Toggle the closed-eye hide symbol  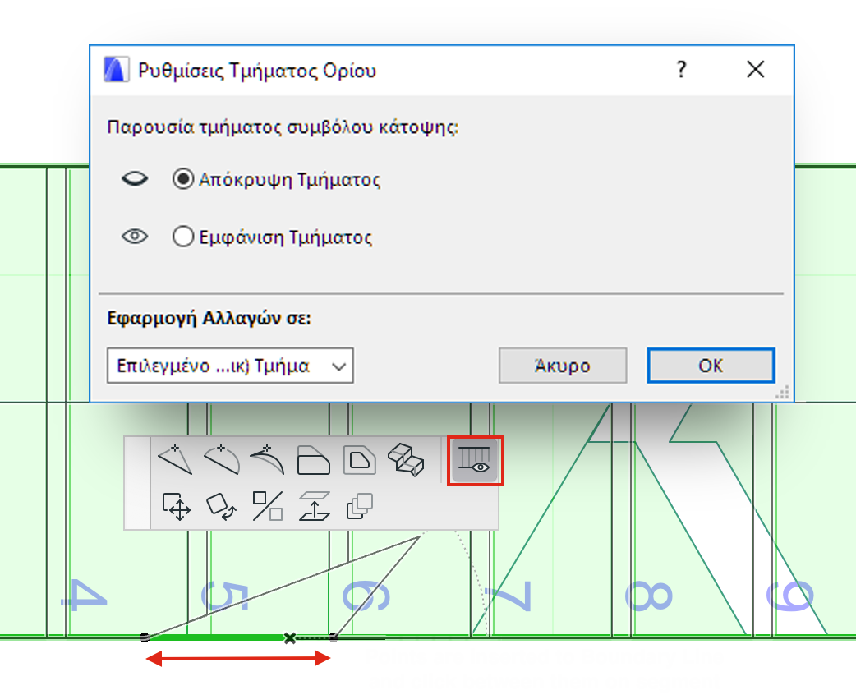[x=134, y=178]
